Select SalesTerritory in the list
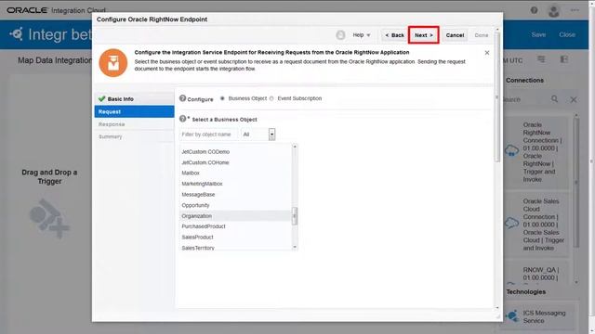595x334 pixels. click(x=198, y=248)
